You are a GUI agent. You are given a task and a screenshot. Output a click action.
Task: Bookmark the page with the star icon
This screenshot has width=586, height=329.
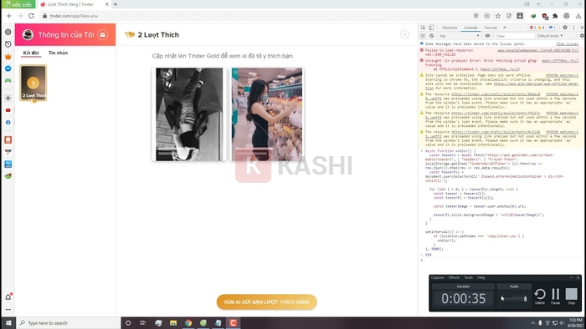(498, 16)
